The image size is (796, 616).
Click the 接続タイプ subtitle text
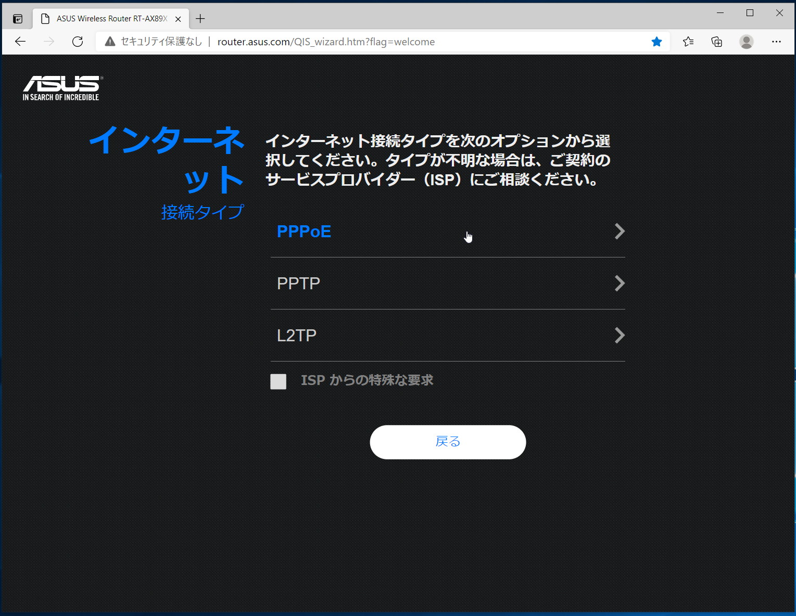click(x=203, y=212)
